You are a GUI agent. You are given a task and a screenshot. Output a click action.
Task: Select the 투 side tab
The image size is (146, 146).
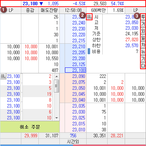coord(143,17)
